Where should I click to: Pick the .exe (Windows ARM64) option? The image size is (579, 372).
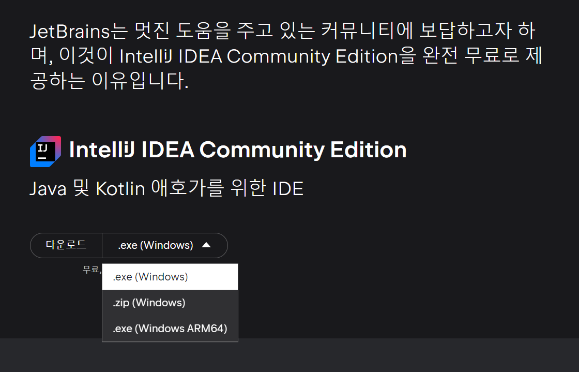click(x=170, y=329)
